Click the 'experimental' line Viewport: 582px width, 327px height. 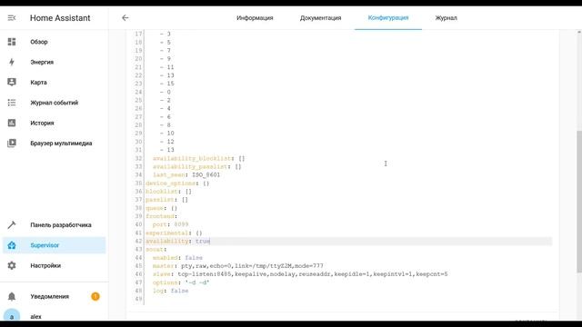(174, 233)
